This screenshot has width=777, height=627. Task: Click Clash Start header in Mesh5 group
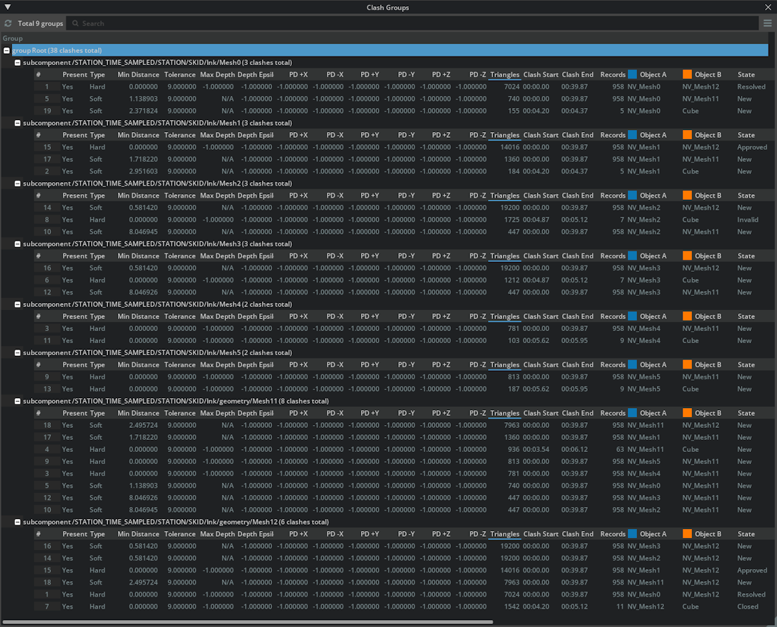pos(540,365)
